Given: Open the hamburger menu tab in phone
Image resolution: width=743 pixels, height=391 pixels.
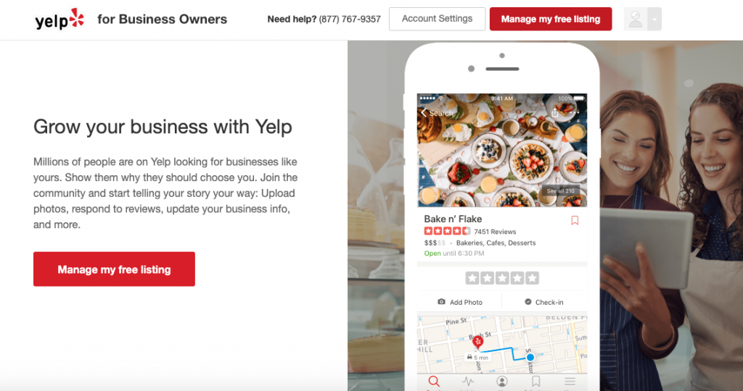Looking at the screenshot, I should click(570, 381).
